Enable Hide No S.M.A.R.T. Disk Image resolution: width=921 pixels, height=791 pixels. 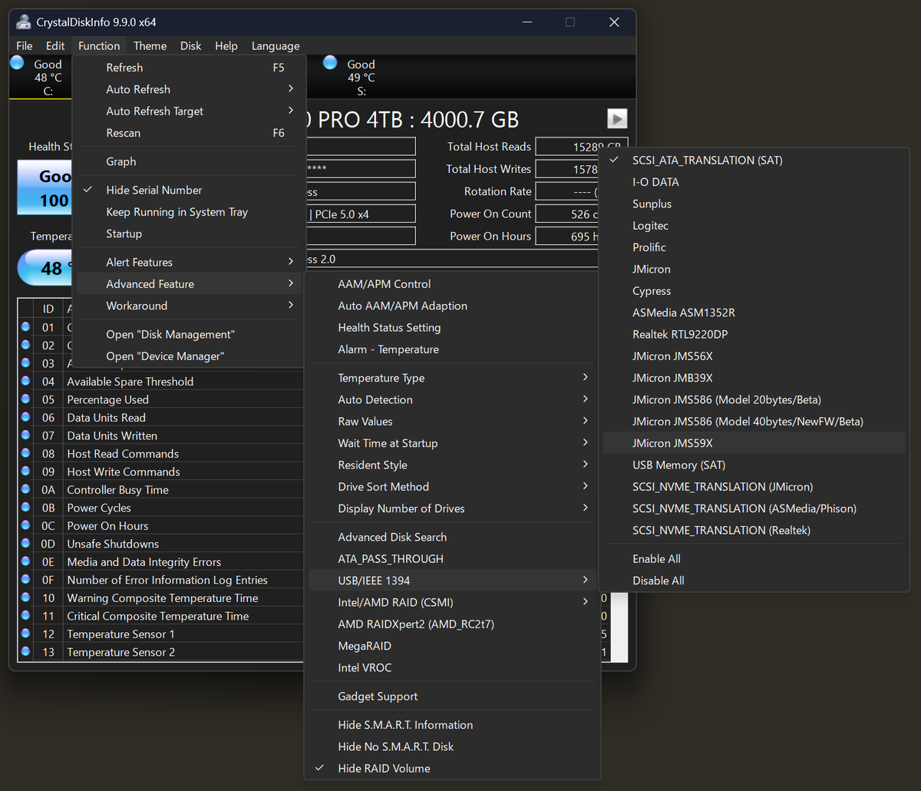452,746
